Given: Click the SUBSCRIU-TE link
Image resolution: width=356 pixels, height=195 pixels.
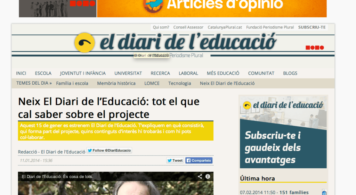Looking at the screenshot, I should point(312,27).
